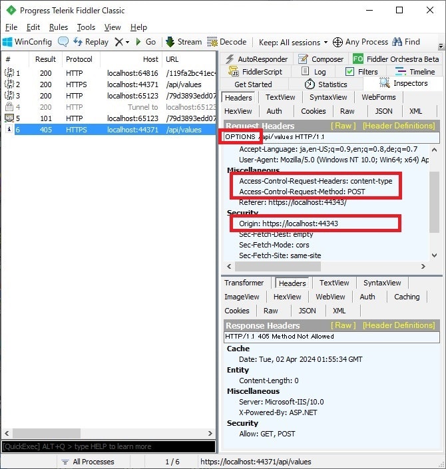Open the Remove dropdown arrow
Screen dimensions: 446x469
[128, 42]
